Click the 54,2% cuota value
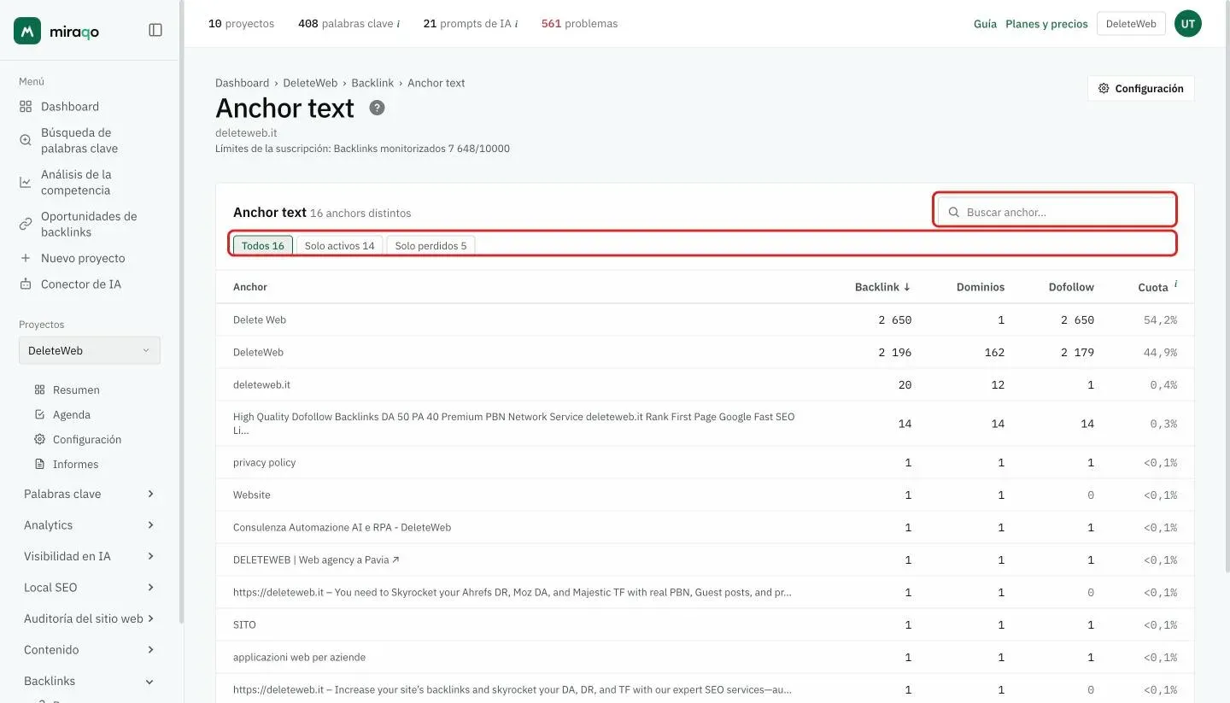 1160,319
